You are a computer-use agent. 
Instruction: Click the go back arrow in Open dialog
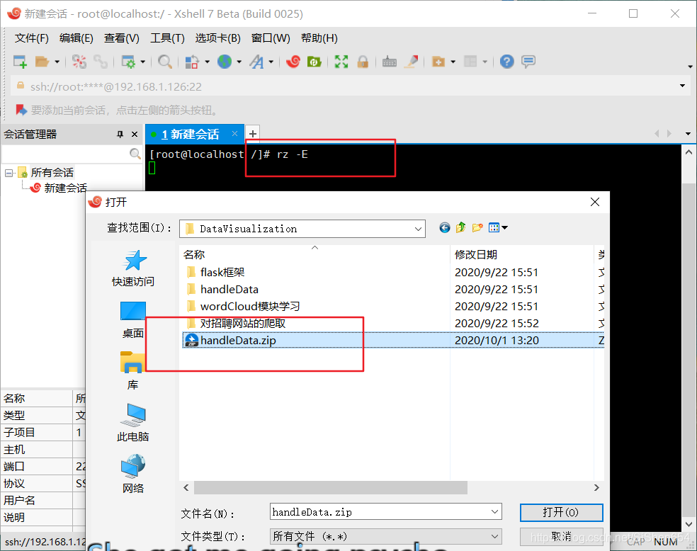(445, 228)
